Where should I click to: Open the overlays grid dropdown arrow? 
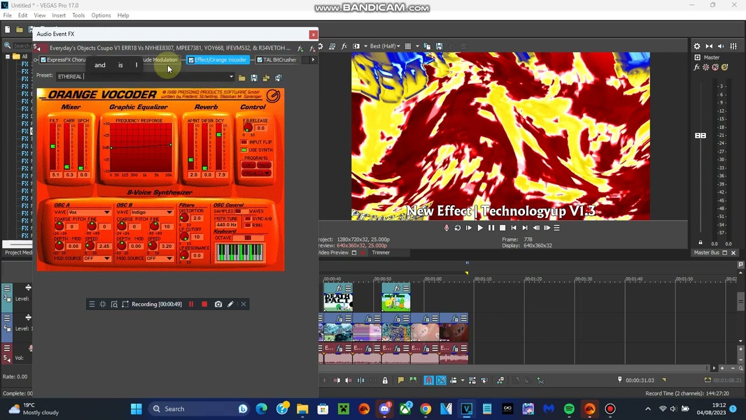click(x=416, y=46)
